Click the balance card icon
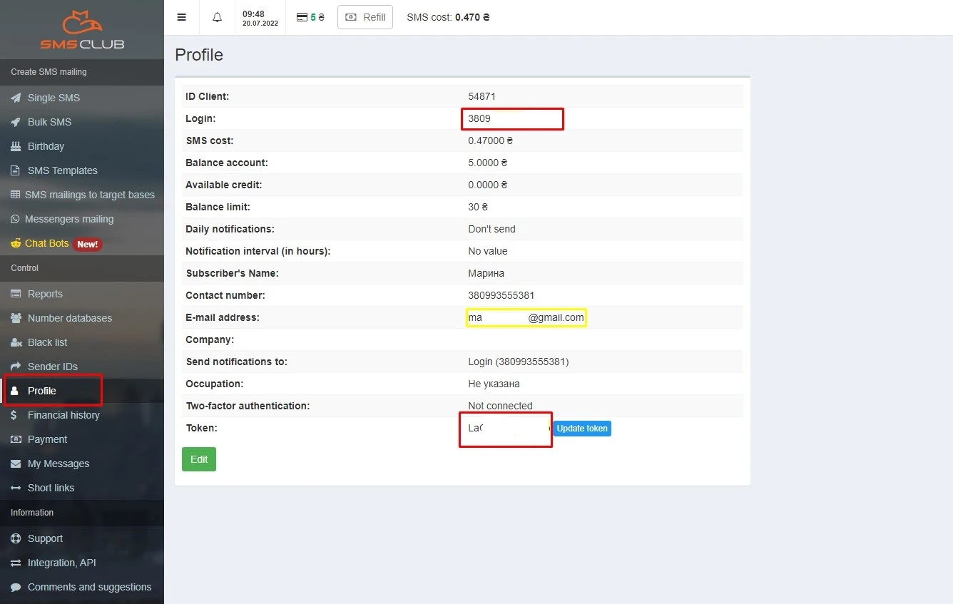Screen dimensions: 953x604 pyautogui.click(x=302, y=17)
